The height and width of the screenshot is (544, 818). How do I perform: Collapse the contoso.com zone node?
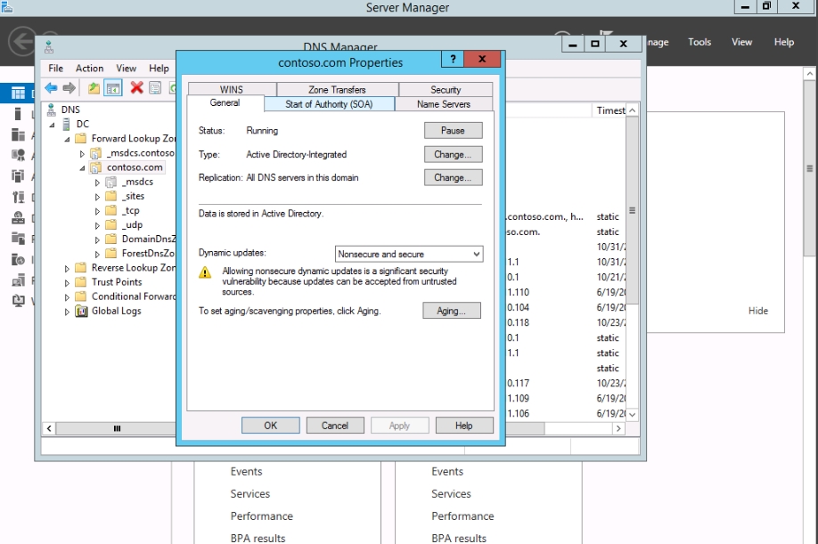(83, 167)
